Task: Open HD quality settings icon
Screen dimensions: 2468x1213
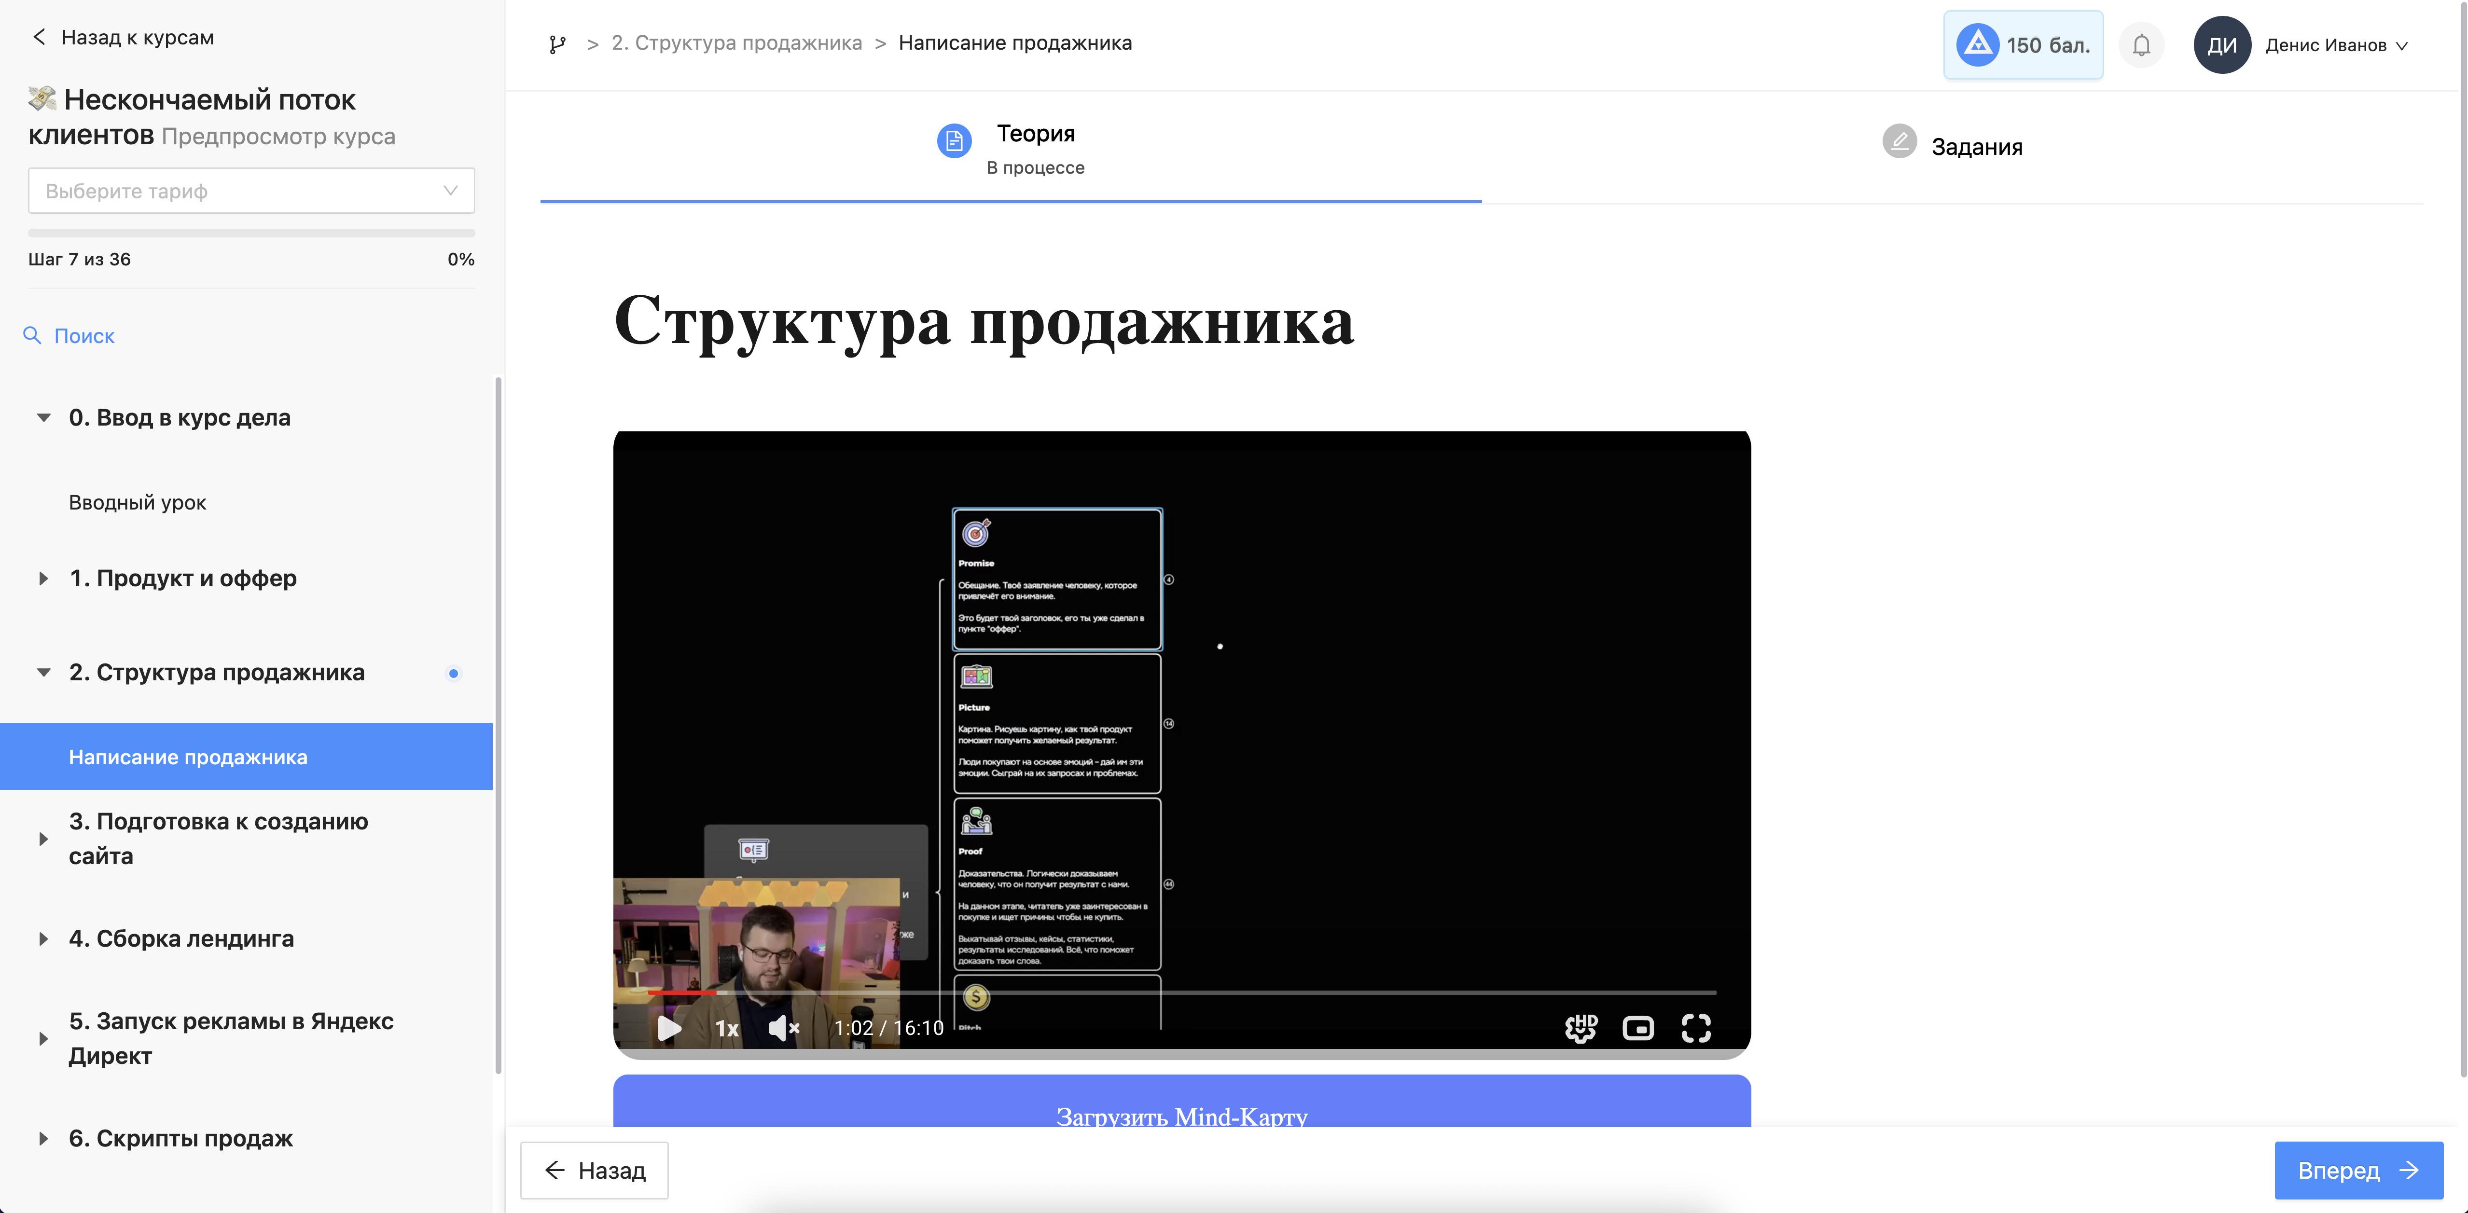Action: point(1581,1028)
